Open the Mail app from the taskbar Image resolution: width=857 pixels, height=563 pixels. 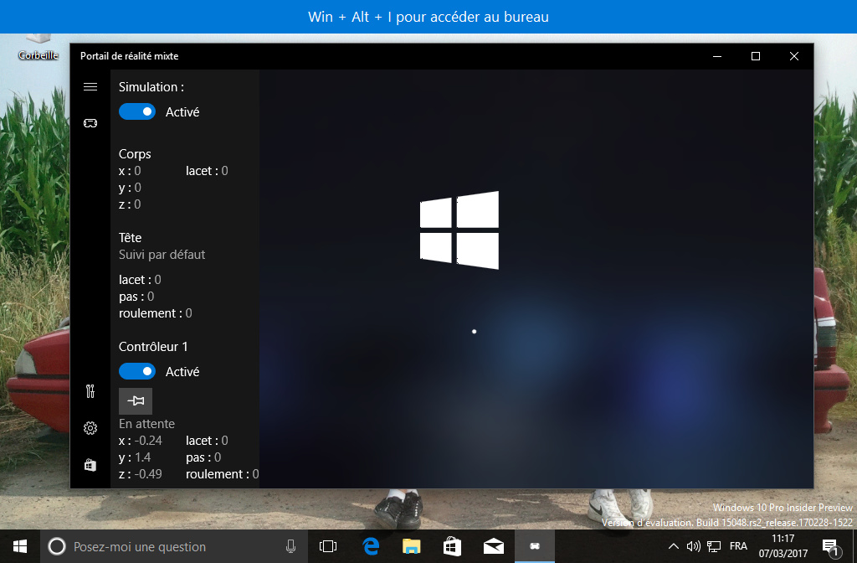coord(494,546)
